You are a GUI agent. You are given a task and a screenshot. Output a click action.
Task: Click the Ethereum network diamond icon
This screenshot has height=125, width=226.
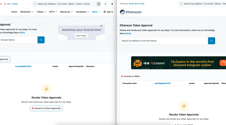[x=112, y=4]
